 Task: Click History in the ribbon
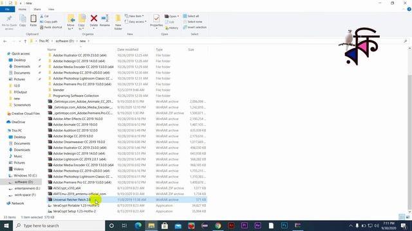(x=172, y=28)
